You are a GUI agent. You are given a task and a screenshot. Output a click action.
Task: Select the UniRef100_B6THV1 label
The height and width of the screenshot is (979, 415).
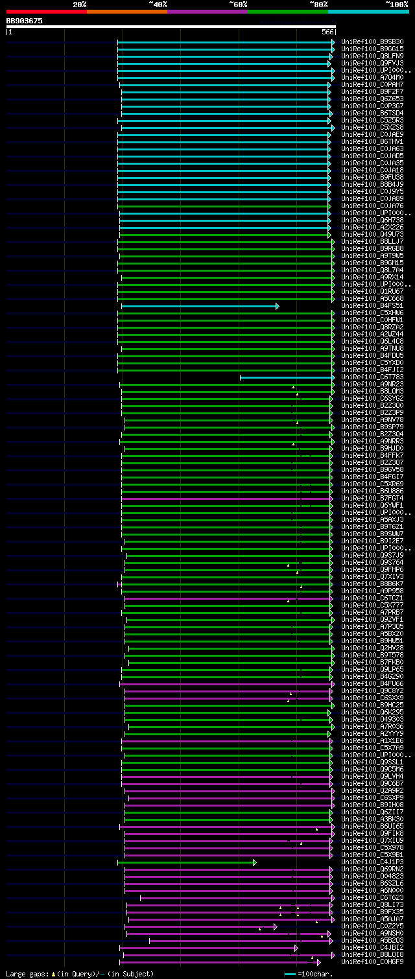click(x=373, y=142)
